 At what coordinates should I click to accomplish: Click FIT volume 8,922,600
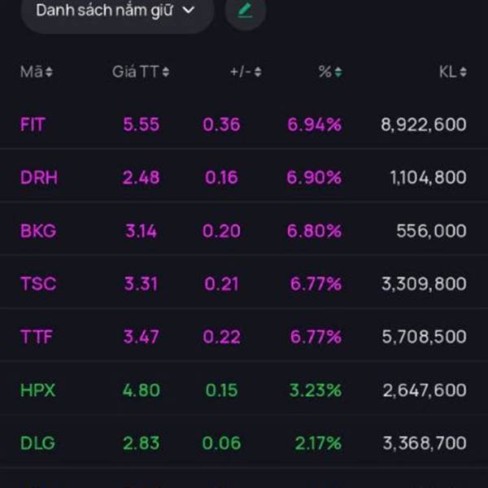[423, 124]
